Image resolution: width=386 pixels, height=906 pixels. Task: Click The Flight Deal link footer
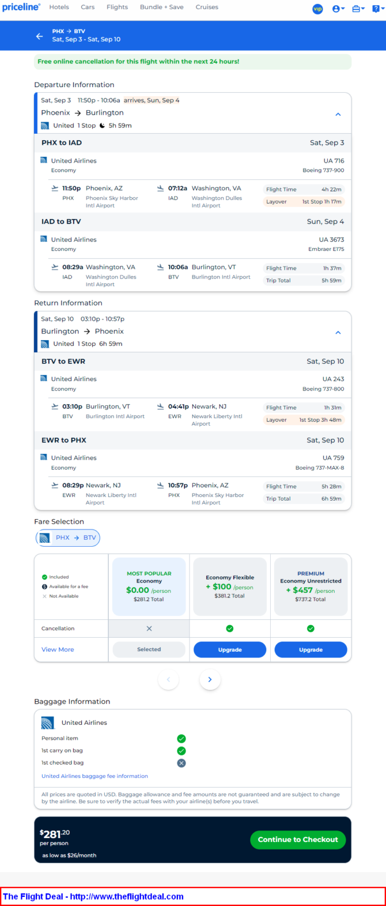(x=93, y=896)
